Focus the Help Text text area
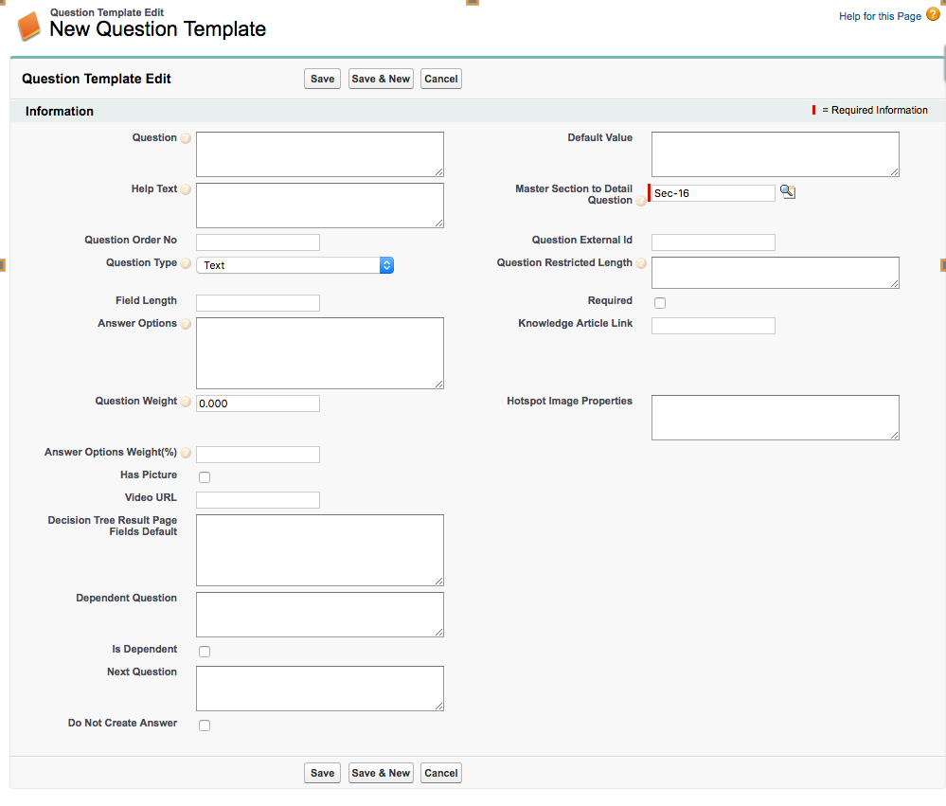Viewport: 946px width, 806px height. pos(320,206)
